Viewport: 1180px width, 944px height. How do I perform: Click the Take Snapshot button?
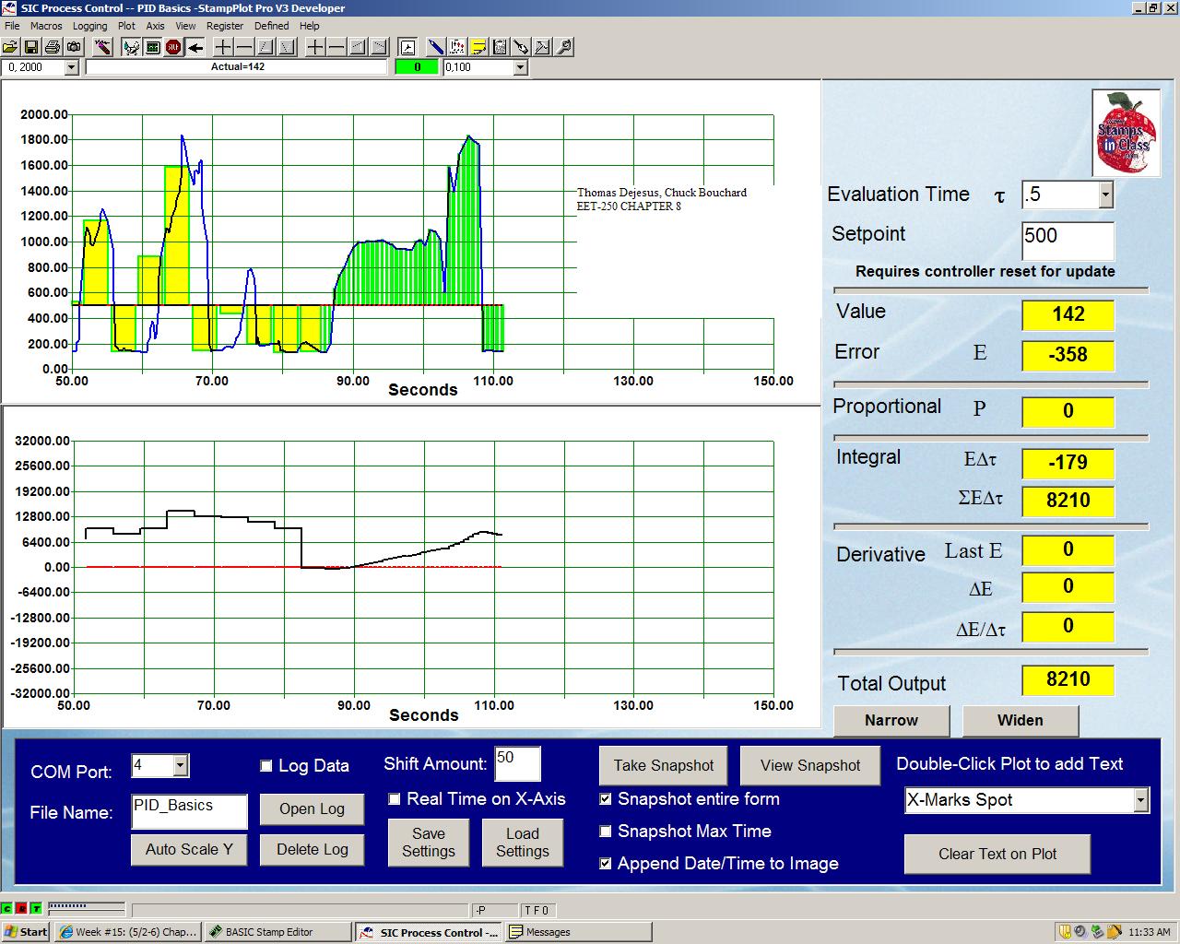click(x=664, y=765)
